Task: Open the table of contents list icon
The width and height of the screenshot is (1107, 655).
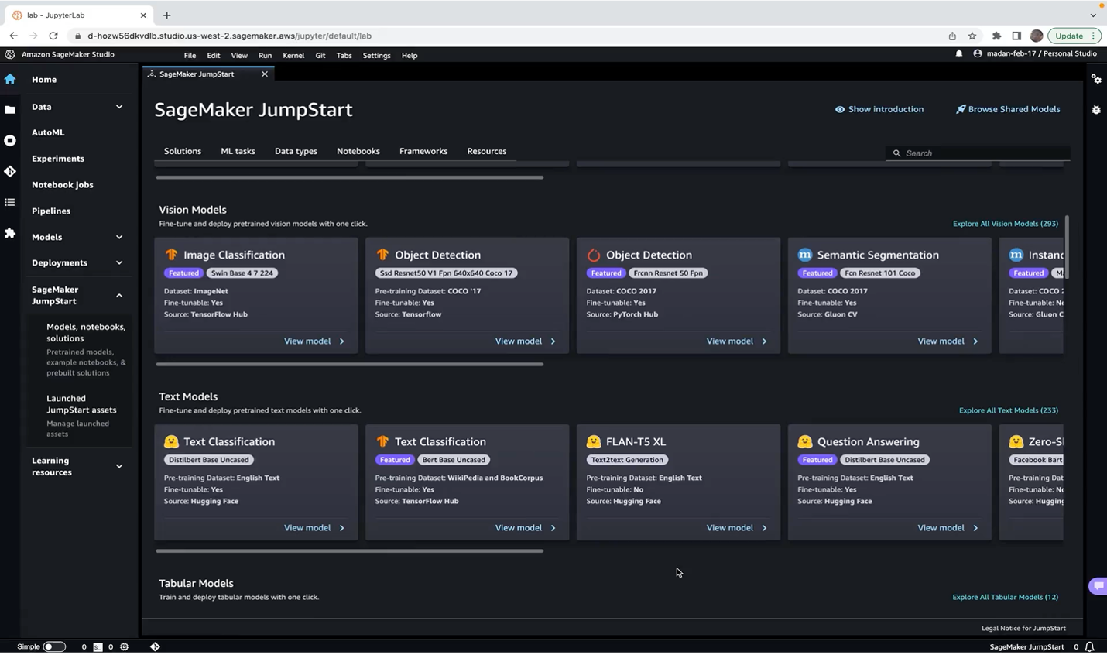Action: coord(10,202)
